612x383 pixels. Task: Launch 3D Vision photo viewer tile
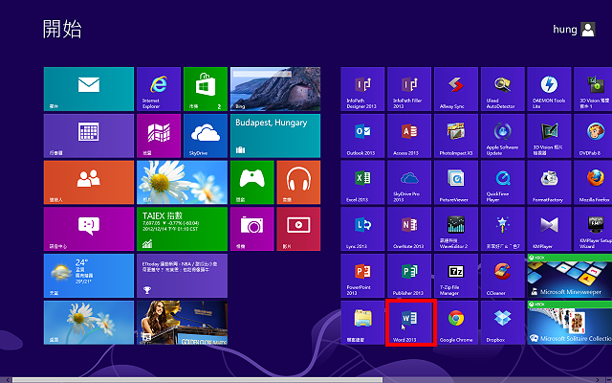click(x=549, y=136)
